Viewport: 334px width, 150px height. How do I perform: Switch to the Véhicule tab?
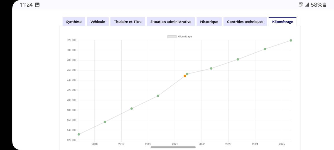point(98,22)
